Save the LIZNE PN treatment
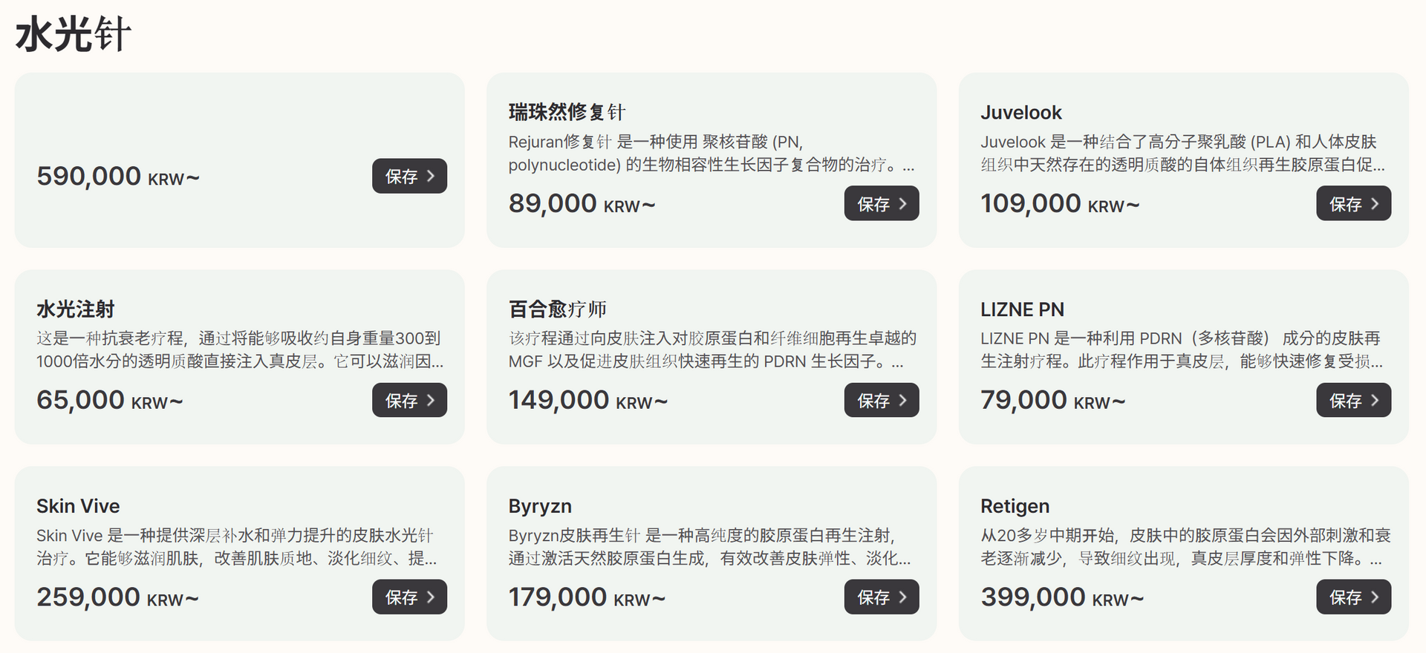Viewport: 1426px width, 653px height. [x=1353, y=401]
